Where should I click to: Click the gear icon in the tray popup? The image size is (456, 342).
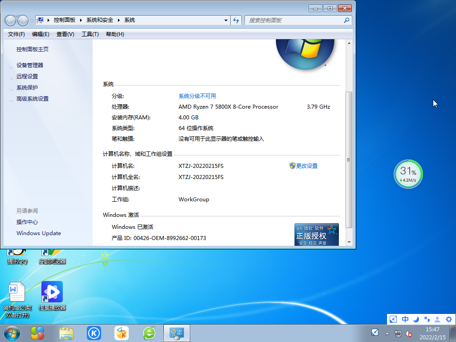pos(449,319)
